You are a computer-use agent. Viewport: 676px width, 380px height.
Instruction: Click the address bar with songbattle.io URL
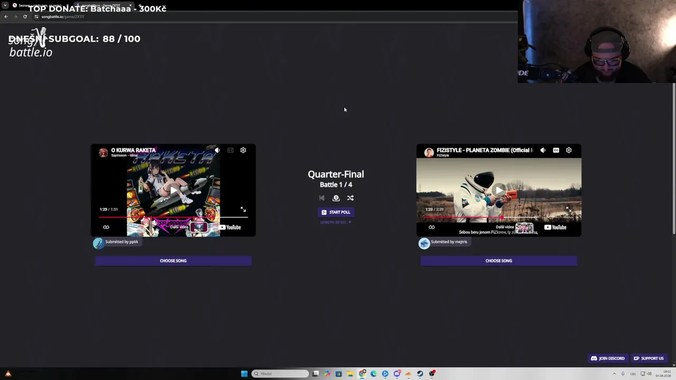click(275, 16)
